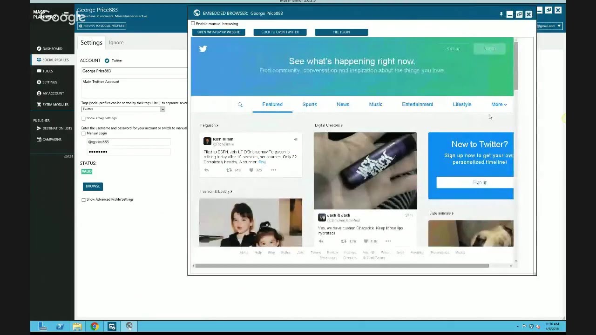Reply to Rich Cimini's tweet
596x335 pixels.
[x=206, y=170]
